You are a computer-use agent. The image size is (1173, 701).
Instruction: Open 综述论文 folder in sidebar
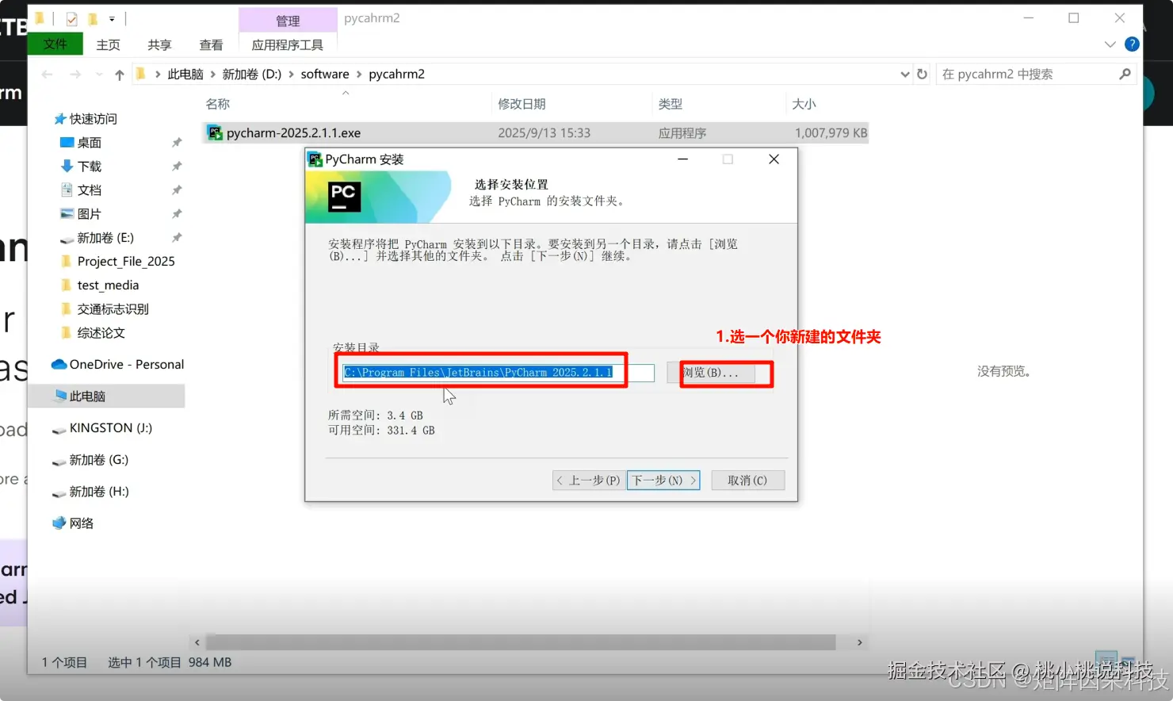(x=101, y=333)
